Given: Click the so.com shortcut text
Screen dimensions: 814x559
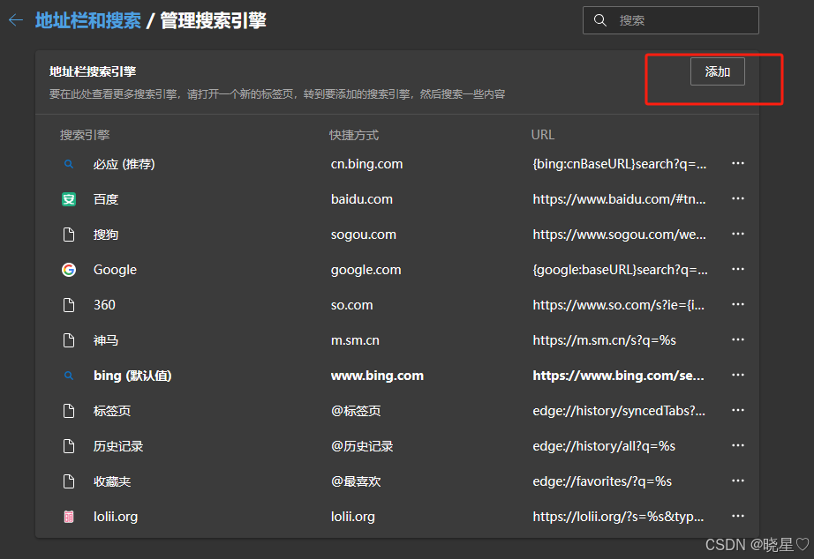Looking at the screenshot, I should pos(352,305).
